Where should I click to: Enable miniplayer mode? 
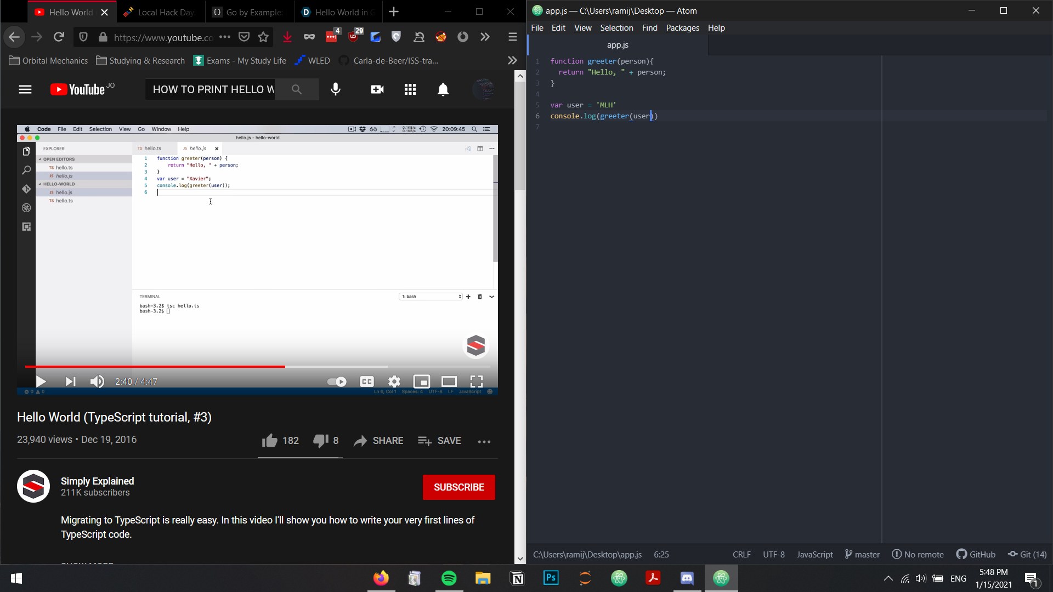[421, 382]
